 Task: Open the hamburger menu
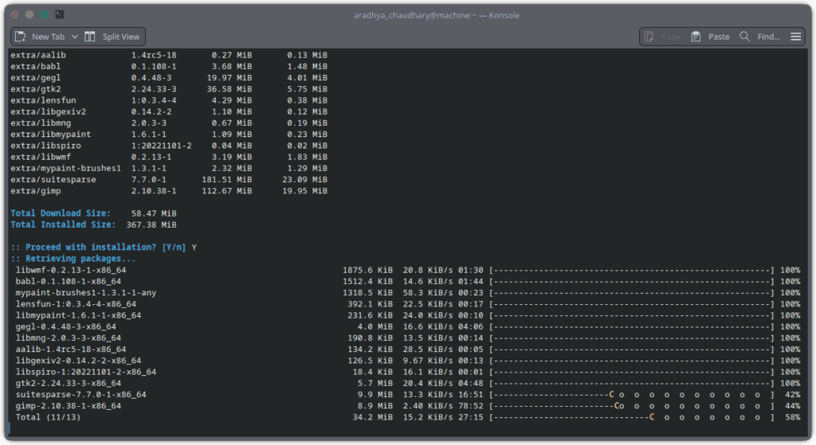[x=796, y=37]
